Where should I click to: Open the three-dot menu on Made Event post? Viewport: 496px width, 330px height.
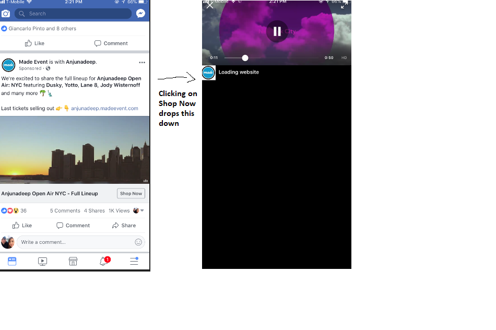(x=142, y=62)
